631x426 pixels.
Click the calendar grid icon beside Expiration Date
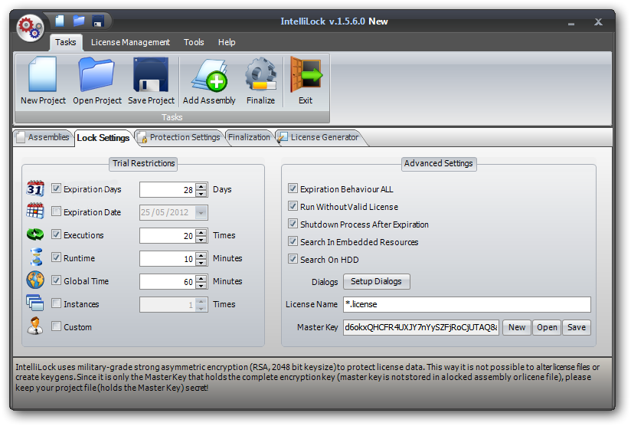pos(35,211)
